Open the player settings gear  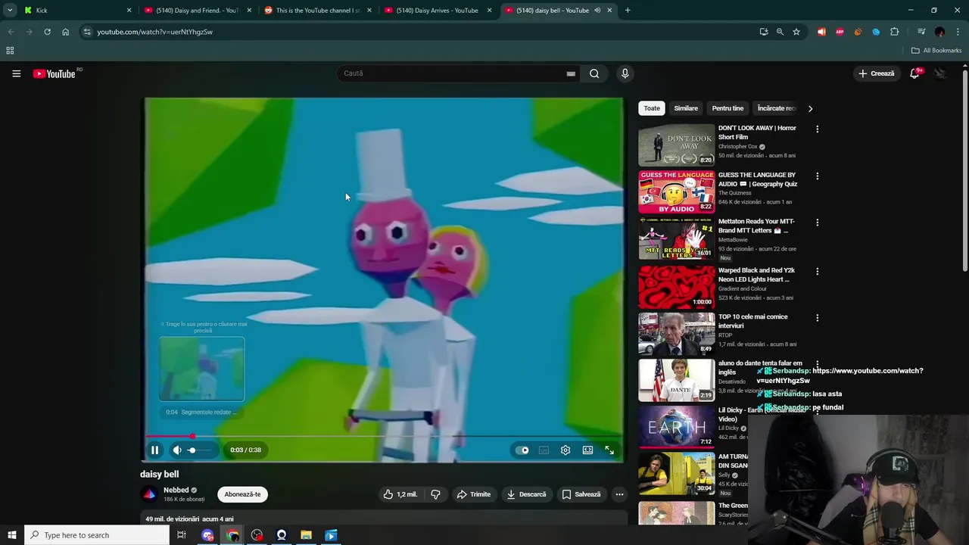pyautogui.click(x=566, y=450)
